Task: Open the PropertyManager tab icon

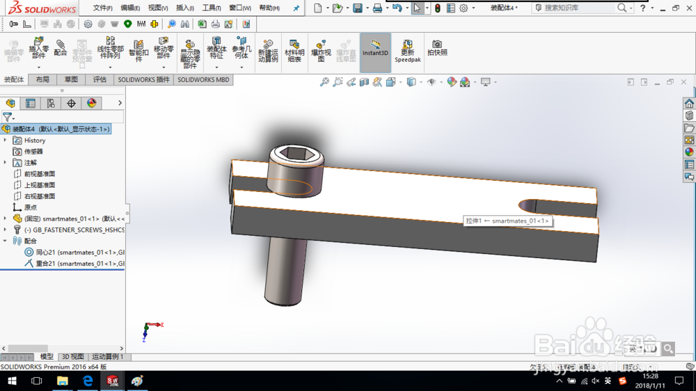Action: click(x=31, y=104)
